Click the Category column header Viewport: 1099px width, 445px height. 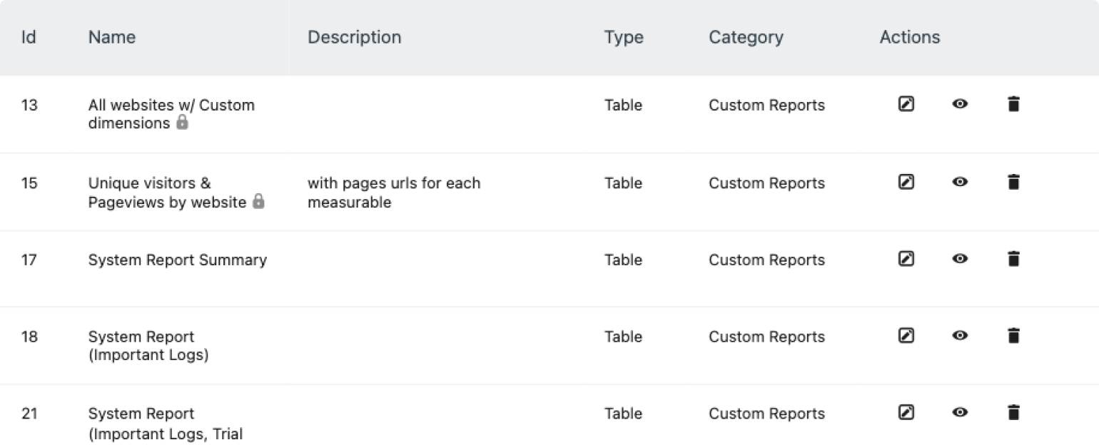[746, 37]
